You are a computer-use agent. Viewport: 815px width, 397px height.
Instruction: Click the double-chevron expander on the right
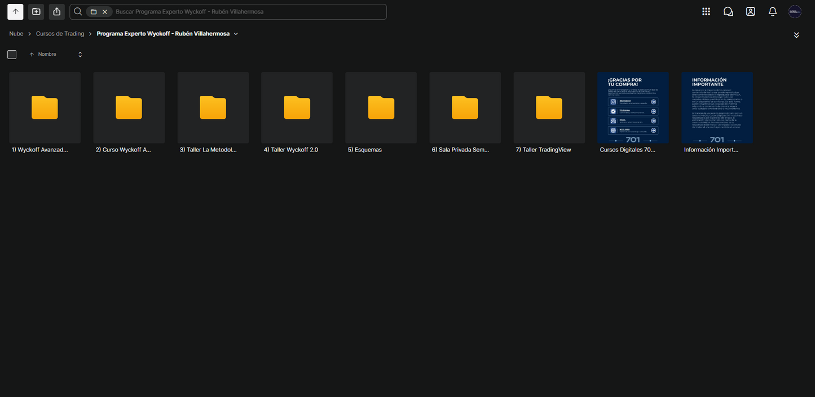(796, 35)
